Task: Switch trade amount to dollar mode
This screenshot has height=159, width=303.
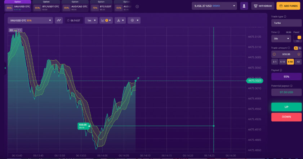Action: click(296, 48)
